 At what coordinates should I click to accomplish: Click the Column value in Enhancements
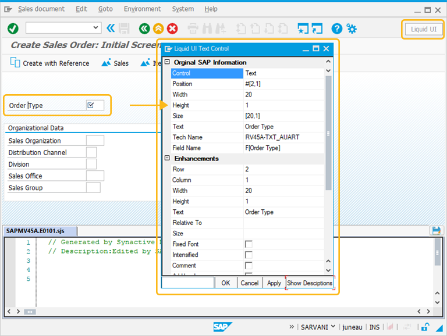coord(283,180)
